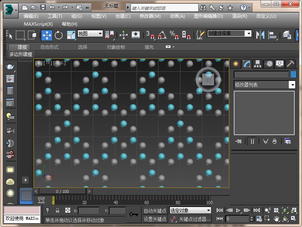Click Select and Manipulate crosshair icon
This screenshot has height=227, width=302.
click(x=123, y=35)
